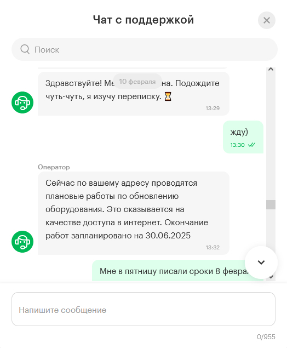
Task: Click the operator avatar beside 13:29 message
Action: pos(22,102)
